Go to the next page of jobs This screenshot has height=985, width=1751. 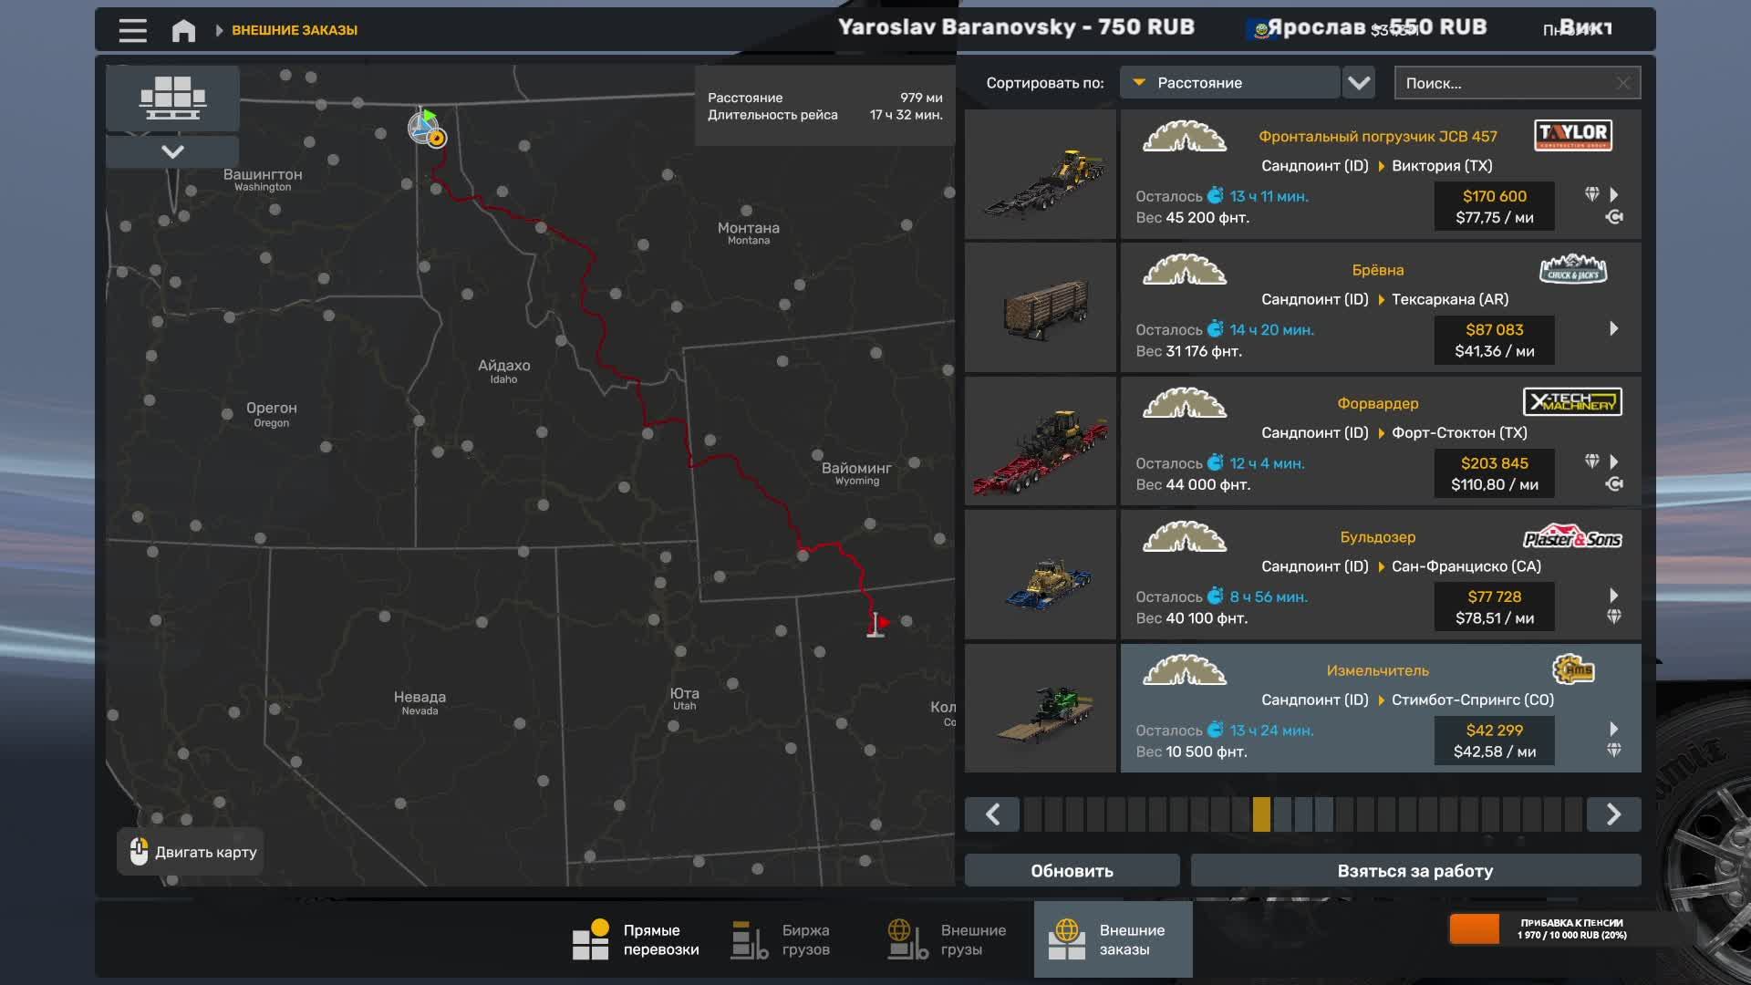coord(1612,814)
